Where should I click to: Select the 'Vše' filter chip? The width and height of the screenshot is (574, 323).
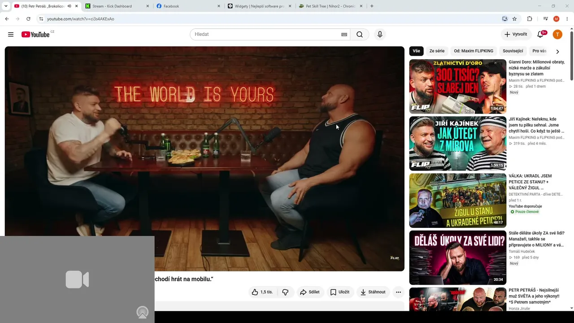(x=417, y=51)
